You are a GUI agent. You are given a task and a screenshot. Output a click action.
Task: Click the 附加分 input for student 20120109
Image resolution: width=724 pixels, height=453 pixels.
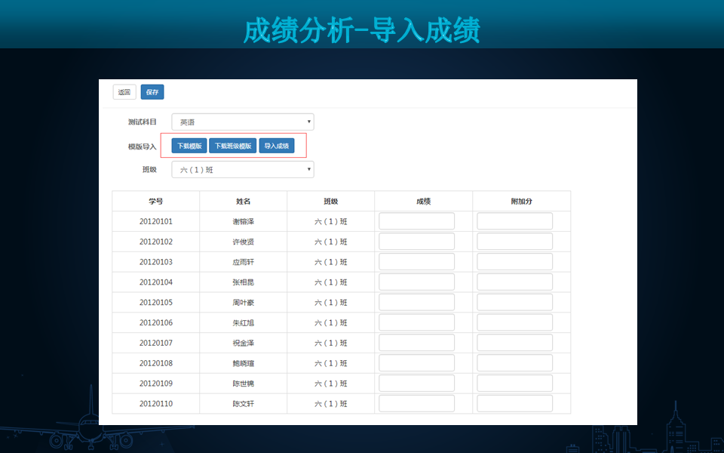pyautogui.click(x=514, y=384)
